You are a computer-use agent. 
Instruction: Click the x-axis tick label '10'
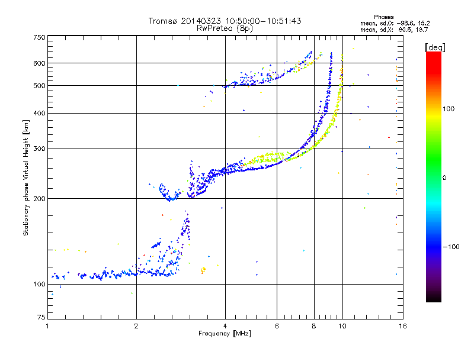(342, 326)
